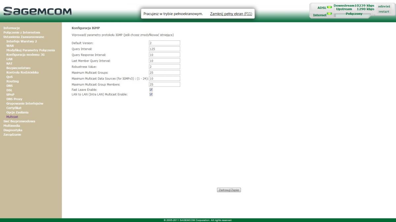Toggle the Fast Leave Enable checkbox

(151, 89)
